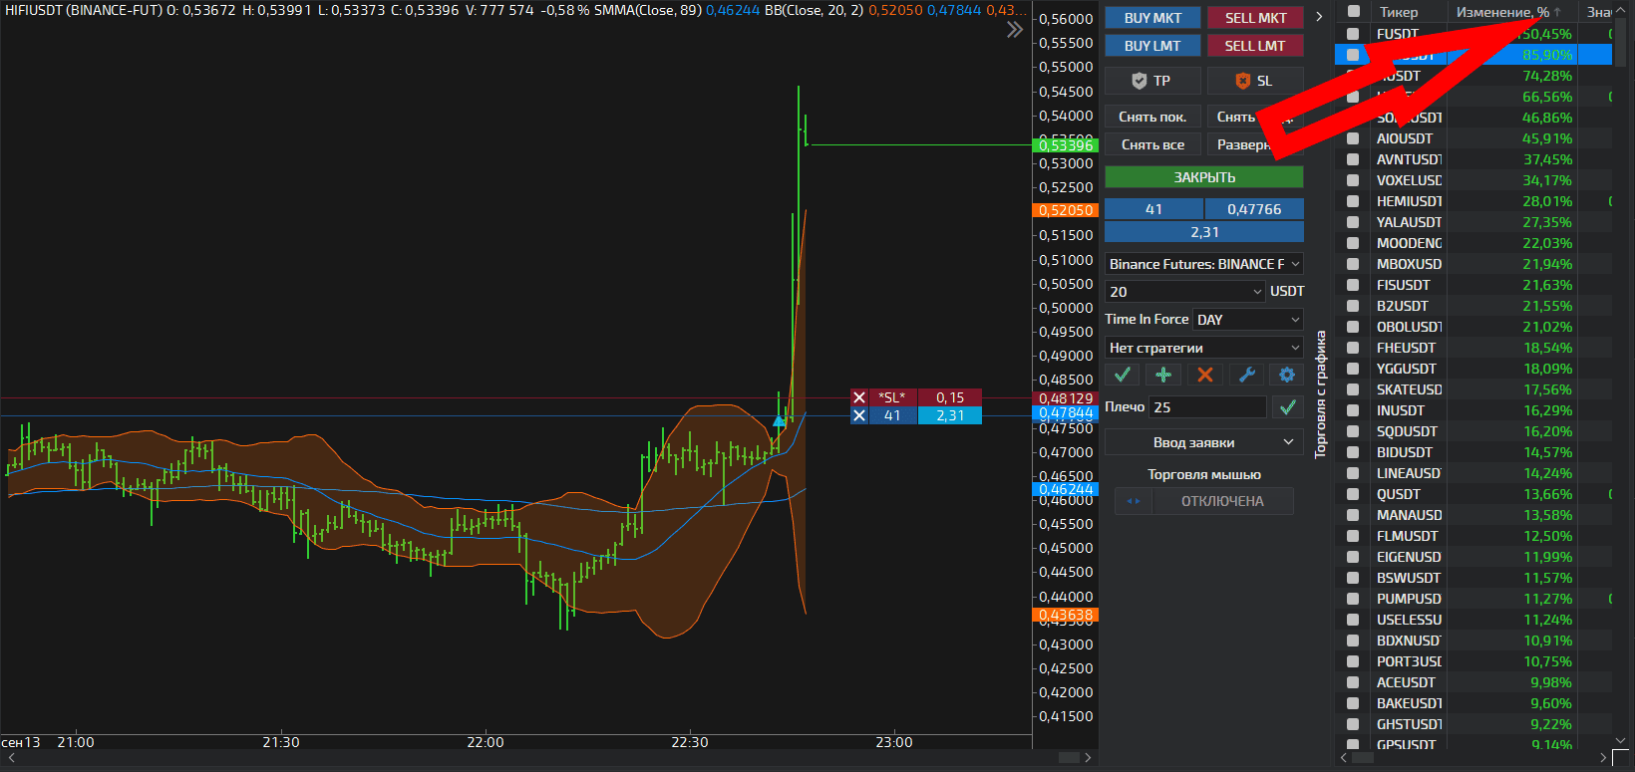
Task: Open the Time In Force DAY dropdown
Action: coord(1248,320)
